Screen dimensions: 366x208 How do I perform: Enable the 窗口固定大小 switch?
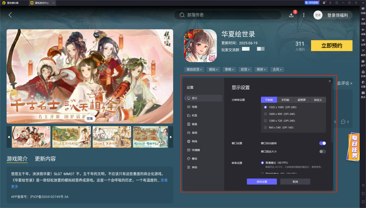[x=323, y=152]
